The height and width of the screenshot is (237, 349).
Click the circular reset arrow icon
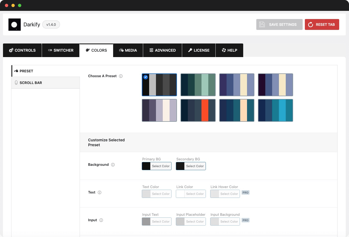[x=311, y=24]
